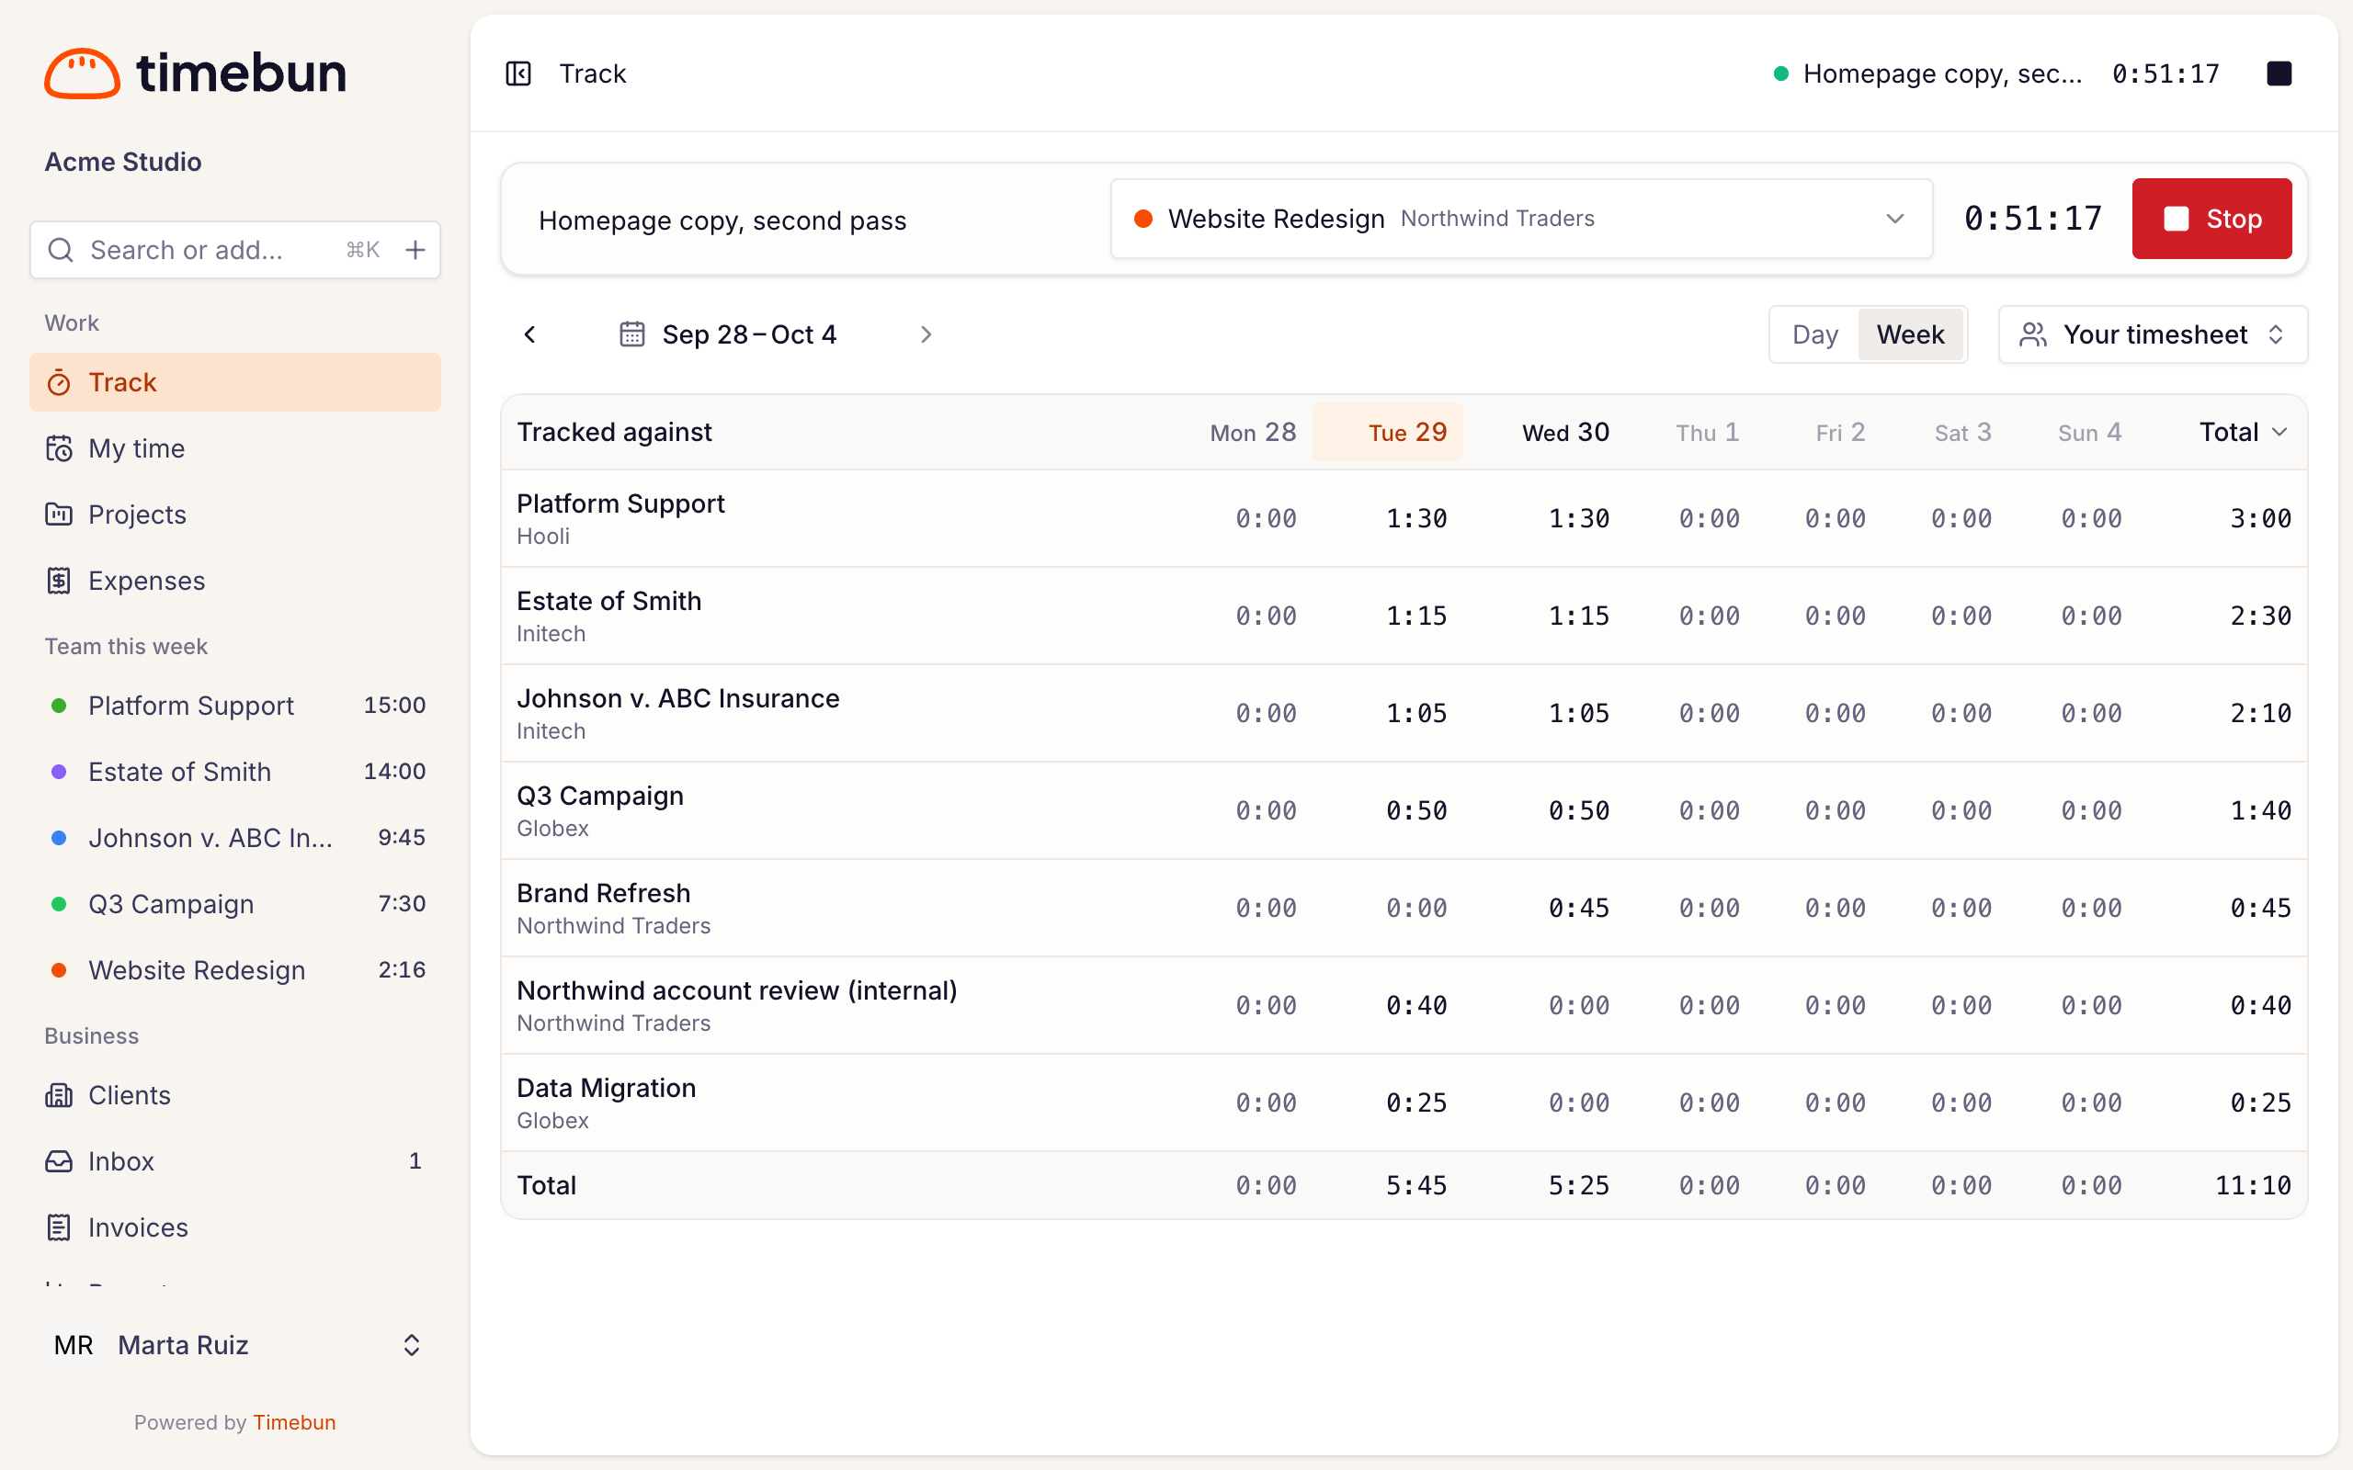Click the Wed 30 column header
This screenshot has height=1470, width=2353.
(1565, 433)
